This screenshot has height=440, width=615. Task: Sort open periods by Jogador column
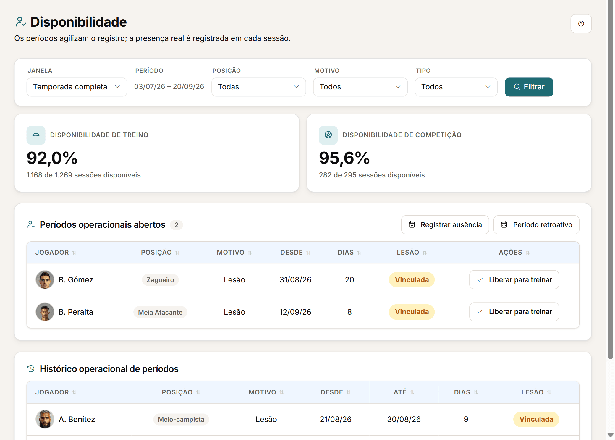pos(56,253)
